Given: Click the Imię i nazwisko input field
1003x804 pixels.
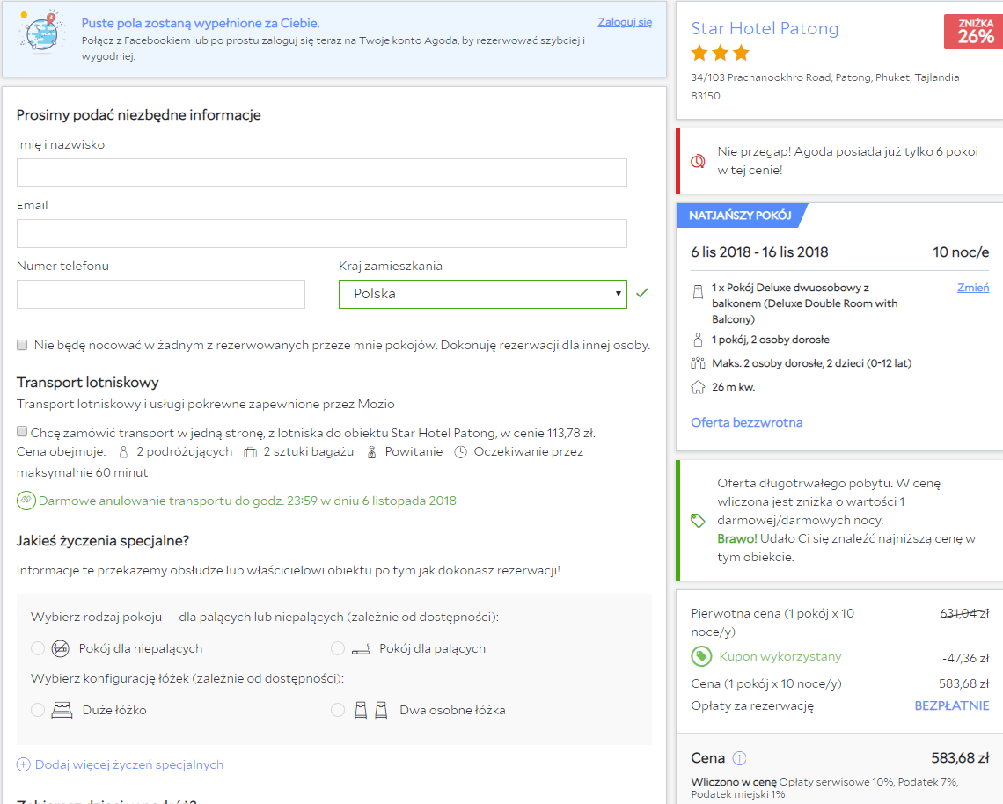Looking at the screenshot, I should coord(322,172).
